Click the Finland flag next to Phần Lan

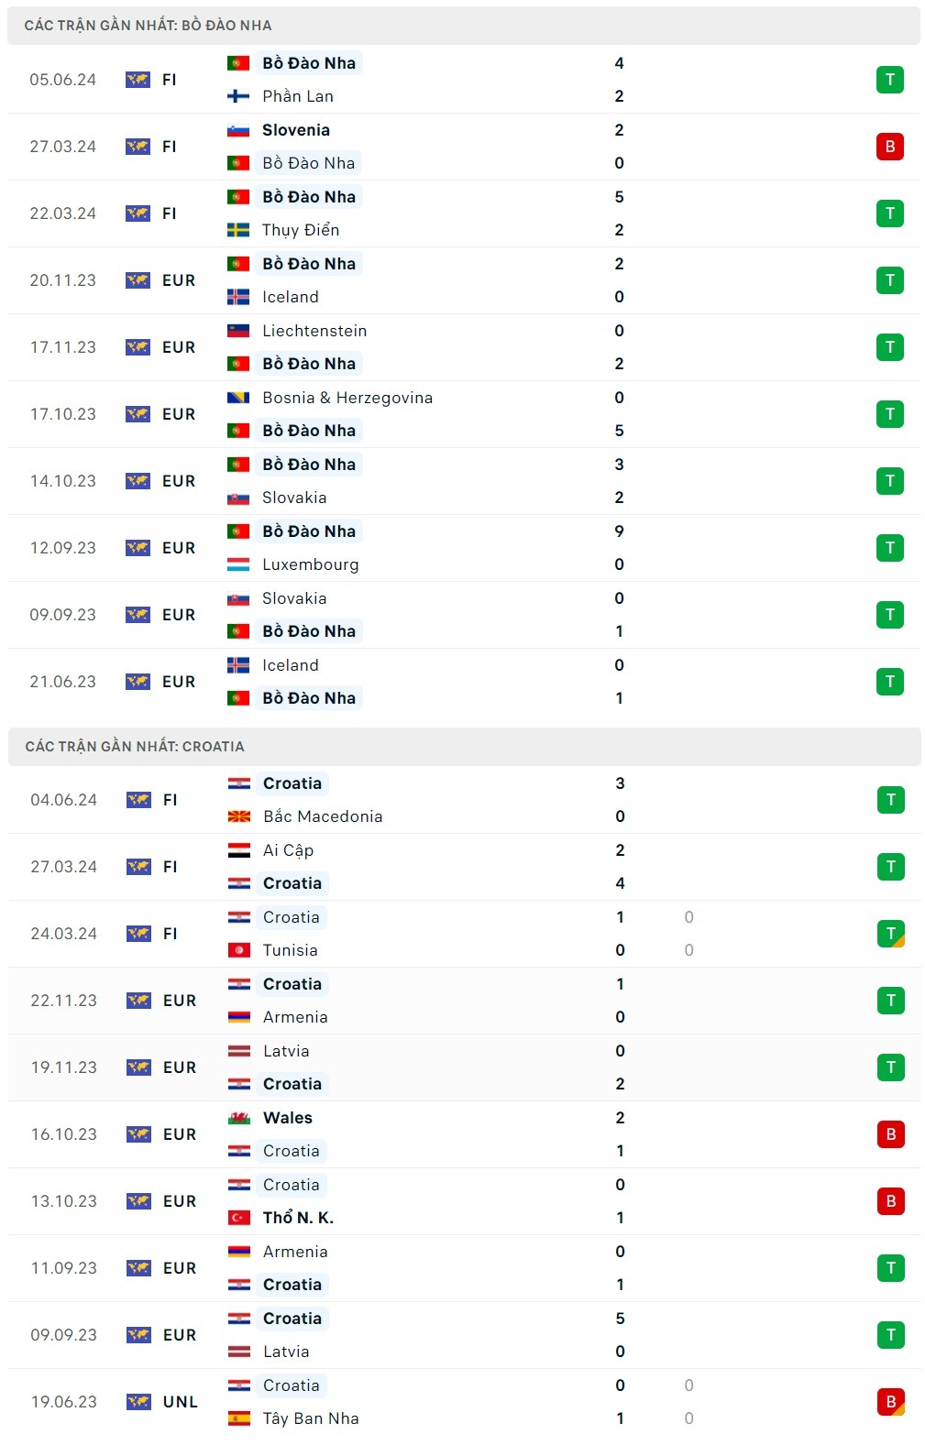238,96
